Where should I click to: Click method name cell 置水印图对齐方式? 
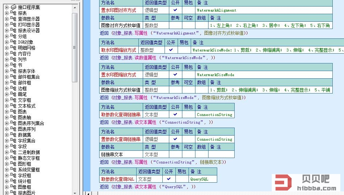[x=121, y=10]
